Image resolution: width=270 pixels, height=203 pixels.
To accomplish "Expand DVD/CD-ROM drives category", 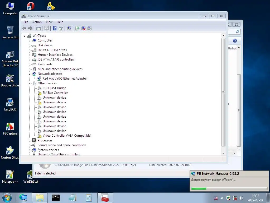I will click(30, 50).
